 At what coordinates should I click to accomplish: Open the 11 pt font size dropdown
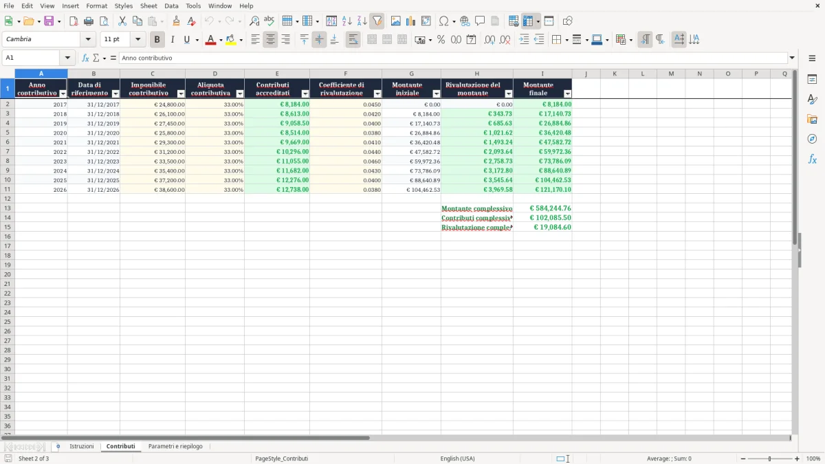138,40
